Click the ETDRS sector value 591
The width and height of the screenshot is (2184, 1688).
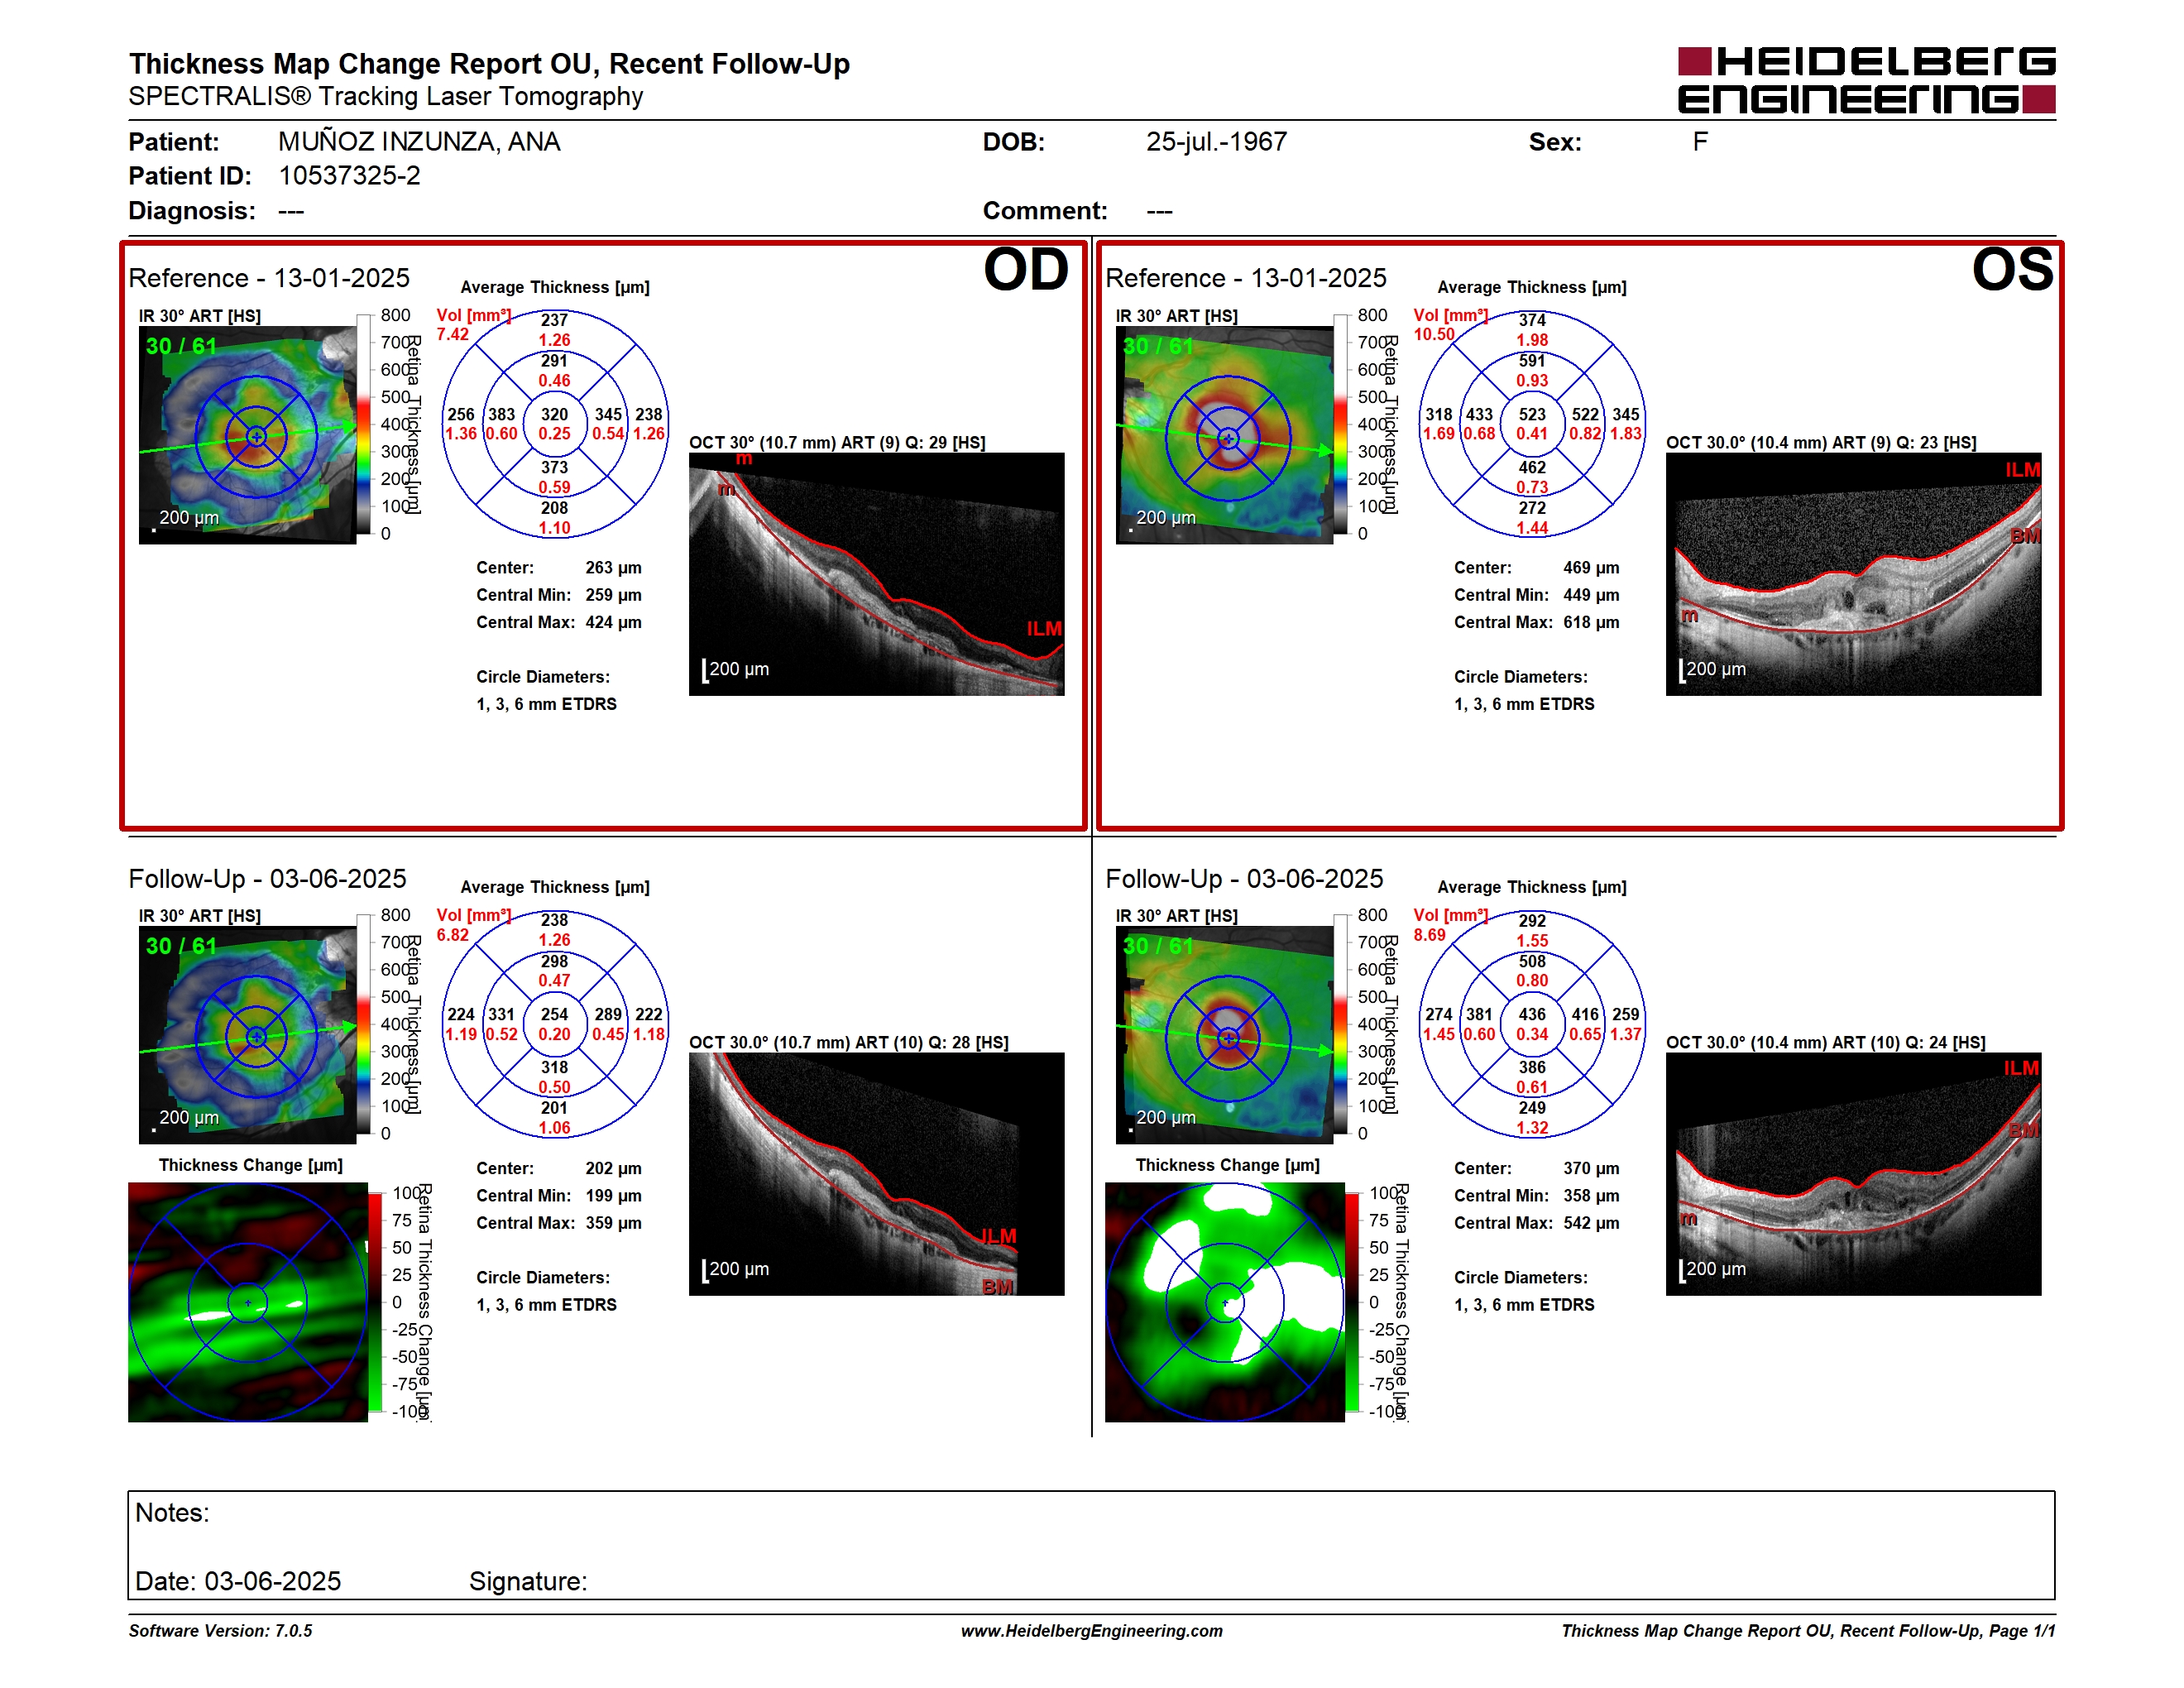click(x=1531, y=361)
